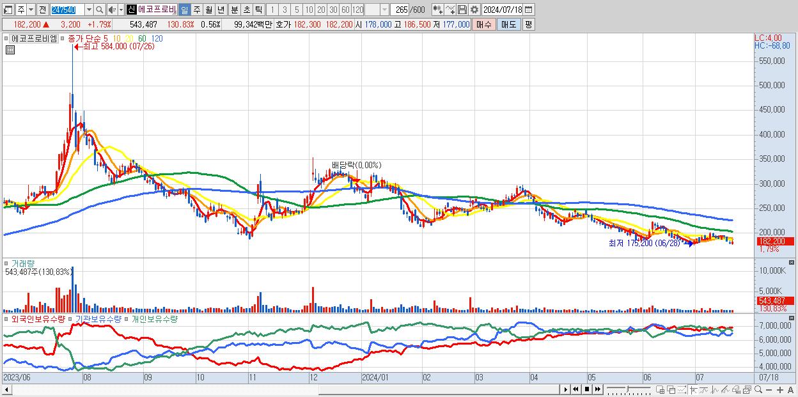Click the line indicator settings icon

click(450, 10)
